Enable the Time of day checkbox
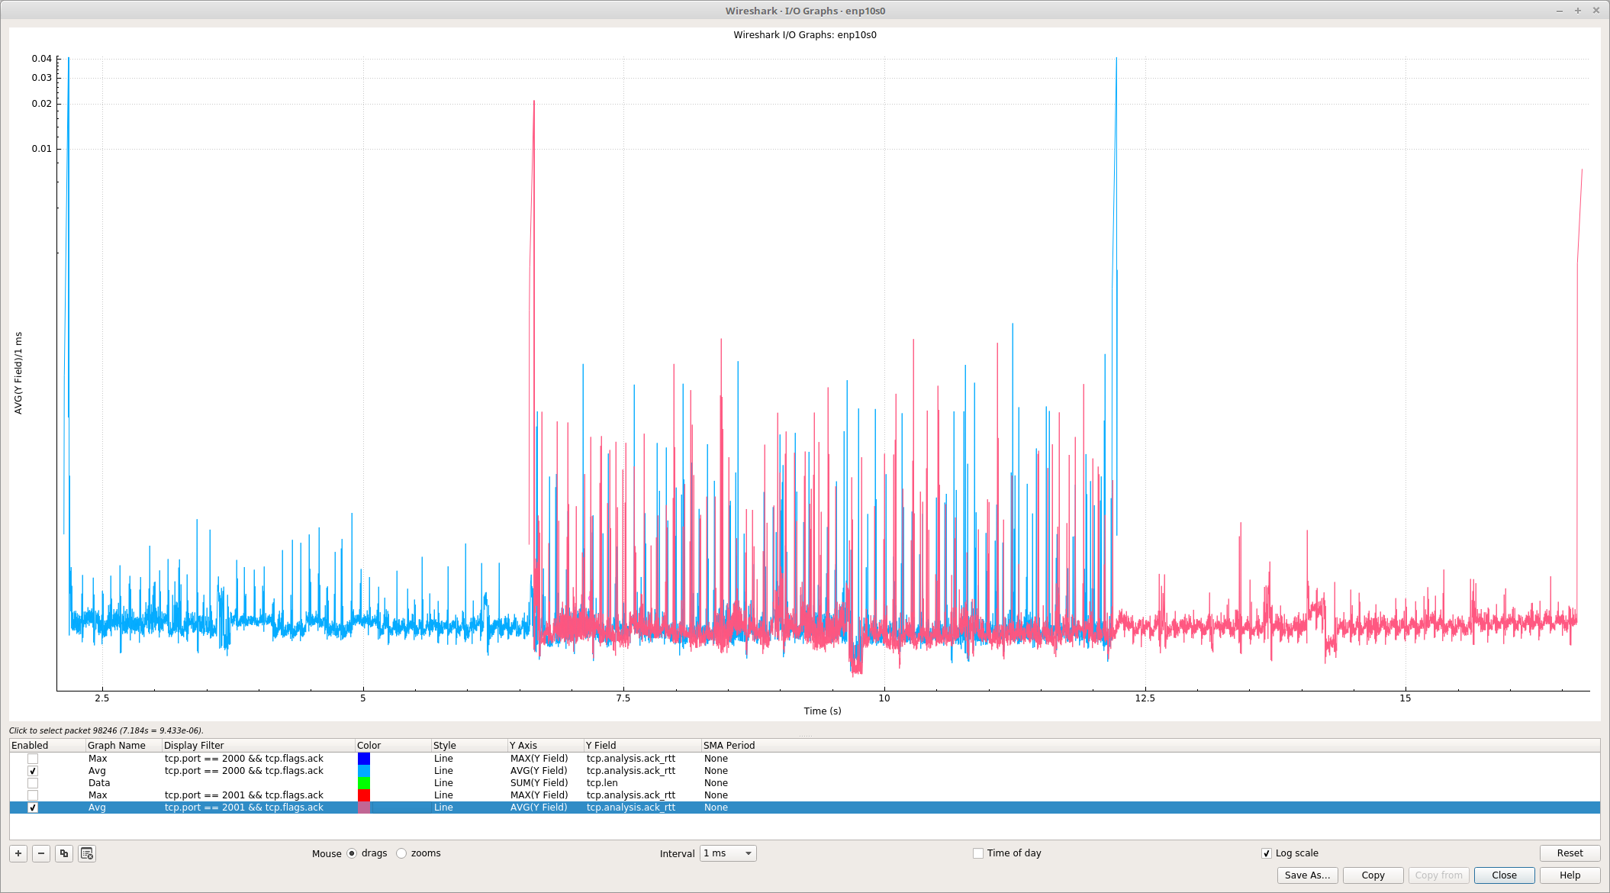The width and height of the screenshot is (1610, 893). click(x=978, y=853)
